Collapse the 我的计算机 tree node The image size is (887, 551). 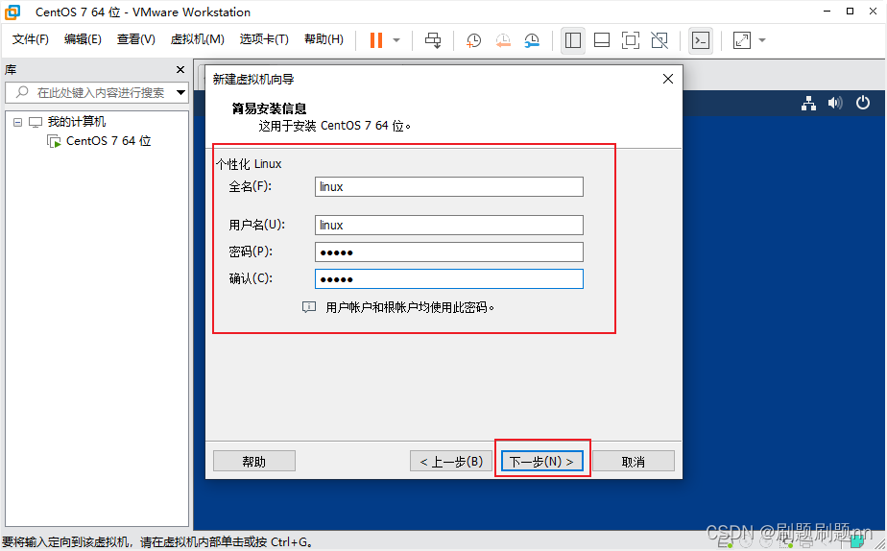click(x=18, y=122)
